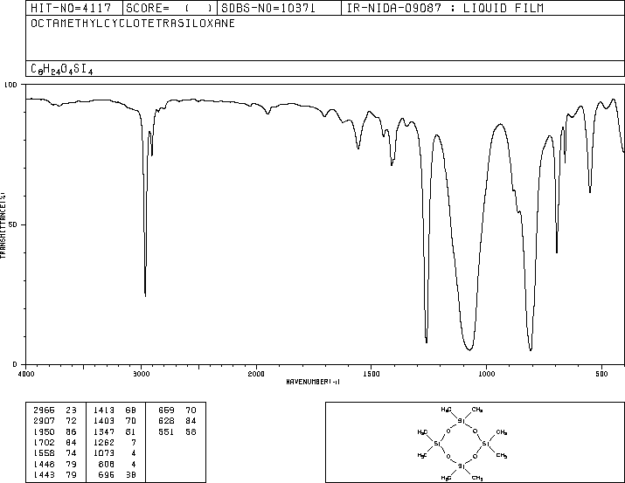Select peak table entry 669

click(x=166, y=411)
